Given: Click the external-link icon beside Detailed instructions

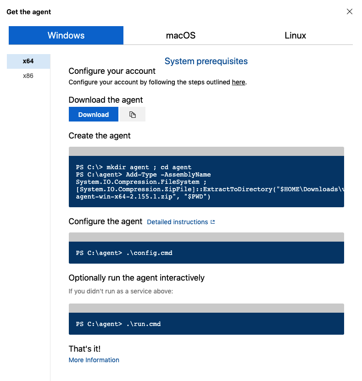Looking at the screenshot, I should tap(213, 222).
